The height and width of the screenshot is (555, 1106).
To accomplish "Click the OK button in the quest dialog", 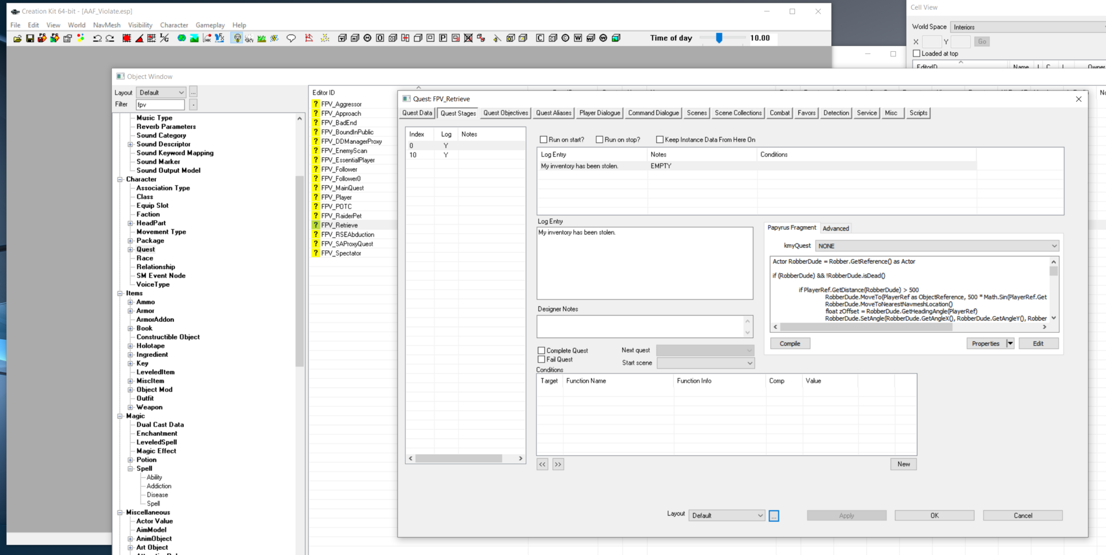I will (934, 515).
